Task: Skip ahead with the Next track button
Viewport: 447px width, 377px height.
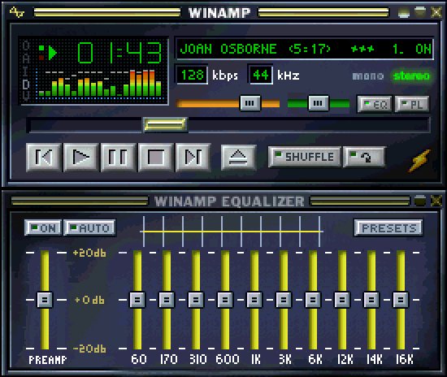Action: [x=193, y=158]
